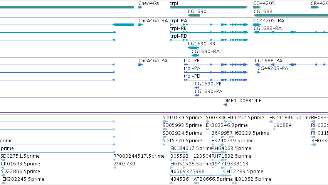This screenshot has width=328, height=185.
Task: Click transcript label CG1690-RA
Action: (205, 52)
